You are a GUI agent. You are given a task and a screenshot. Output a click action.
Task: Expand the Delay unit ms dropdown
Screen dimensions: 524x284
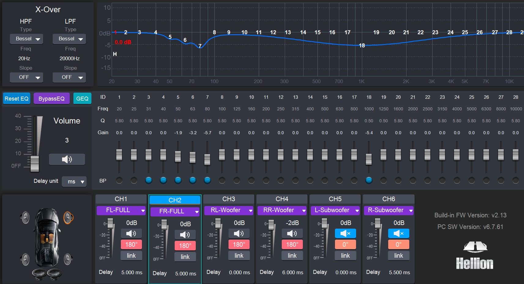tap(74, 182)
